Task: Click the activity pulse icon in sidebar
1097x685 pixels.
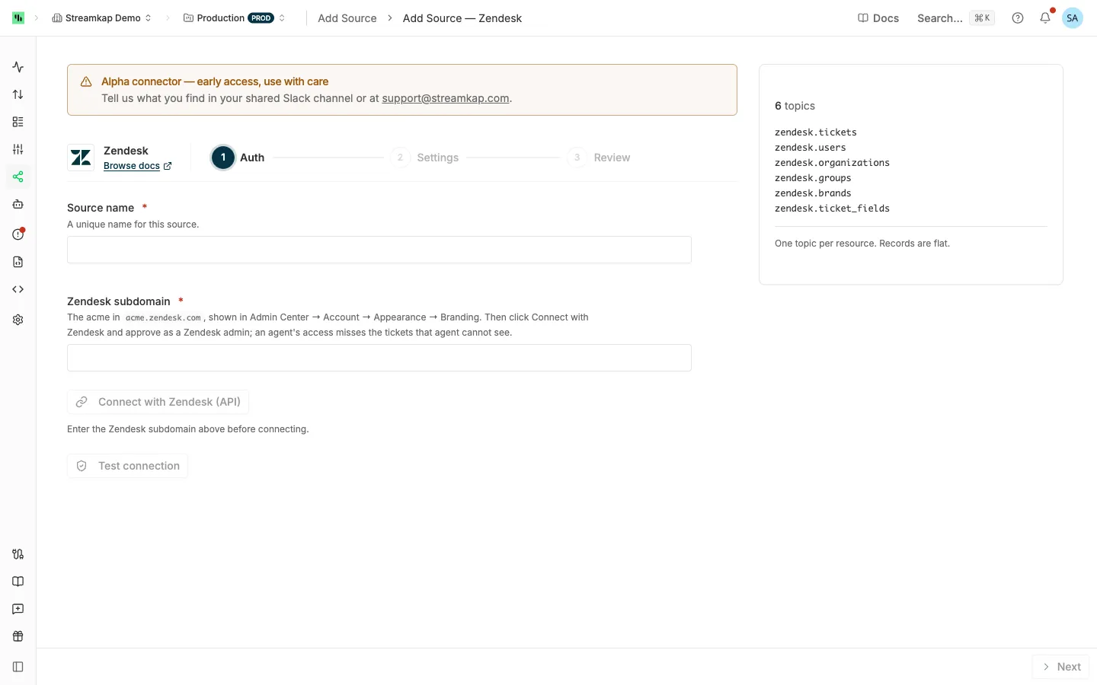Action: [x=18, y=67]
